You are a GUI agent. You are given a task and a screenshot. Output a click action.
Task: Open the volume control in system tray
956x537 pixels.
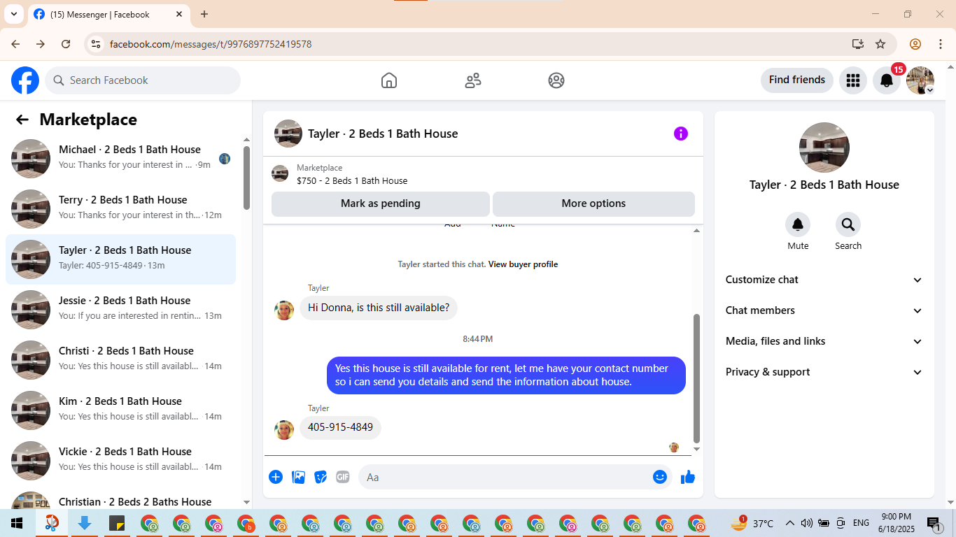point(806,523)
